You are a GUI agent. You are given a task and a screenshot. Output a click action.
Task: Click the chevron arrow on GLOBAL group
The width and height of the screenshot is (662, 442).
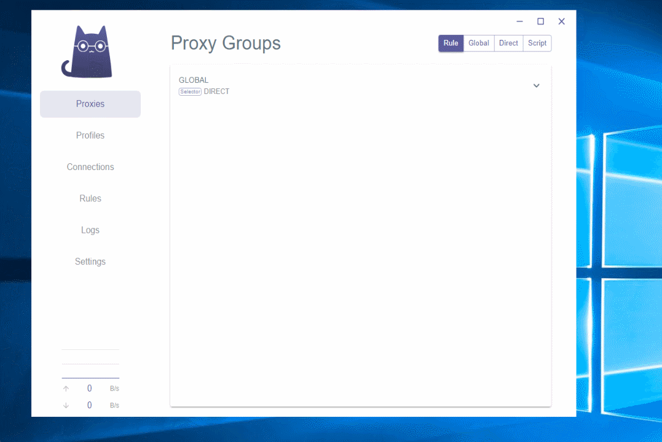point(536,86)
